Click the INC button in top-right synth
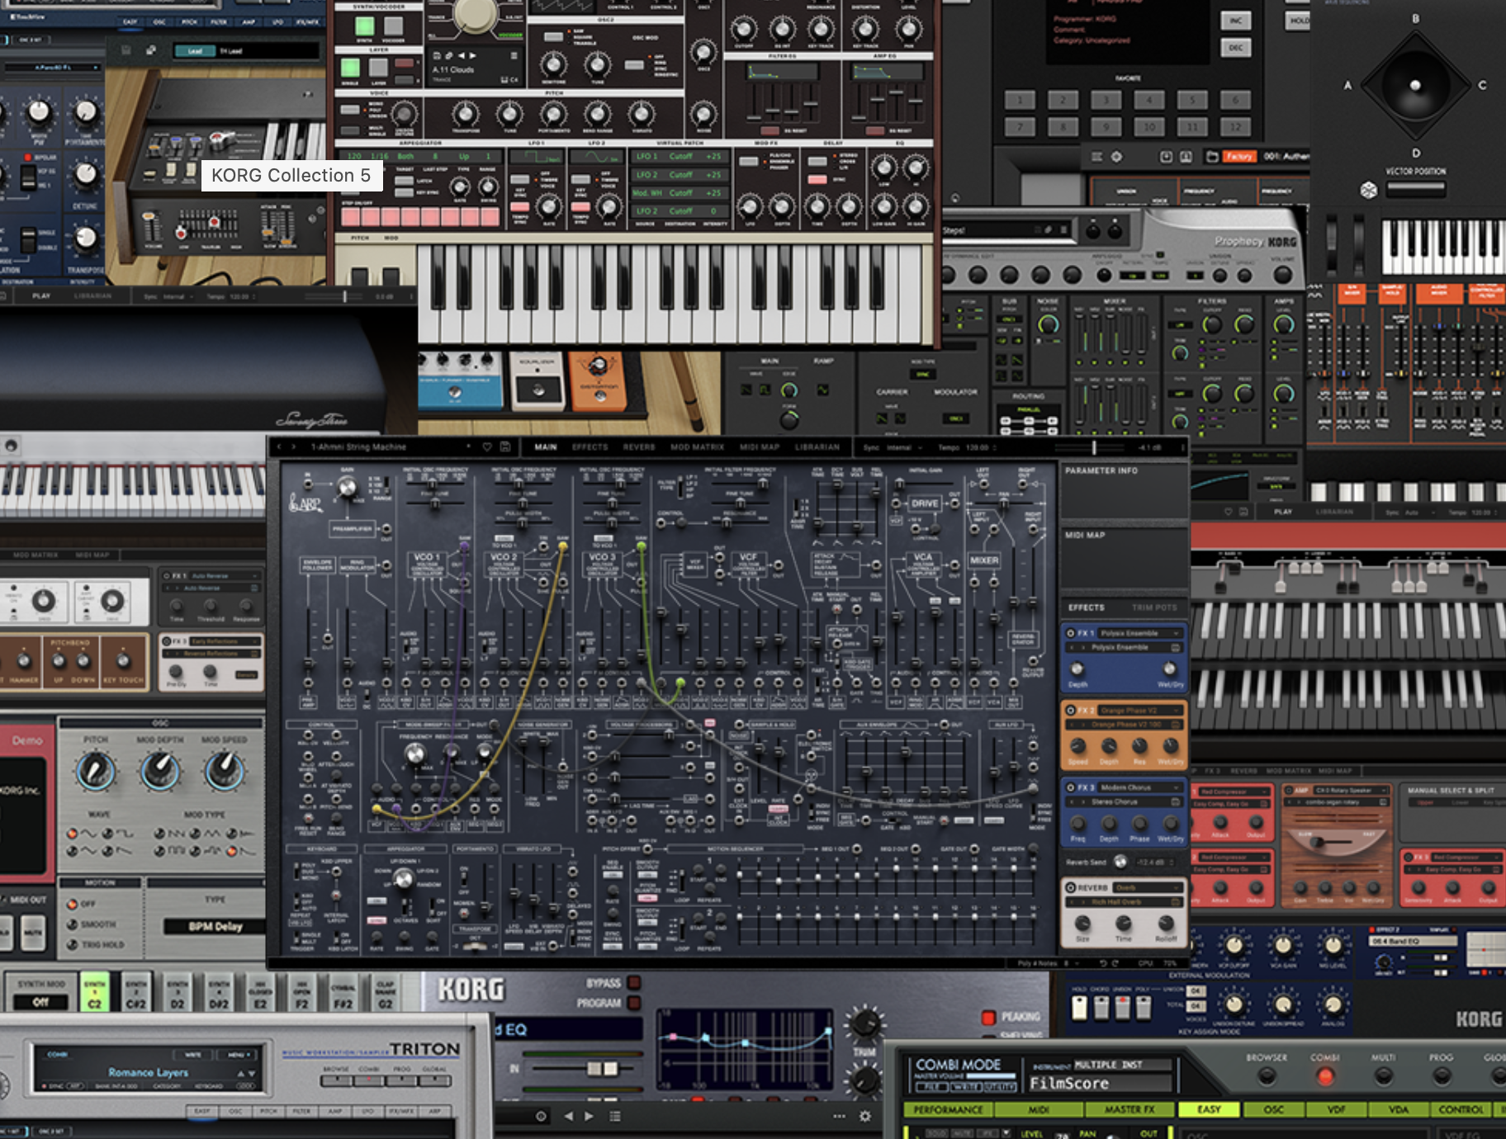 pos(1235,21)
